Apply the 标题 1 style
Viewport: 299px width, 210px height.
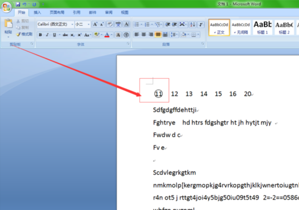[x=263, y=27]
